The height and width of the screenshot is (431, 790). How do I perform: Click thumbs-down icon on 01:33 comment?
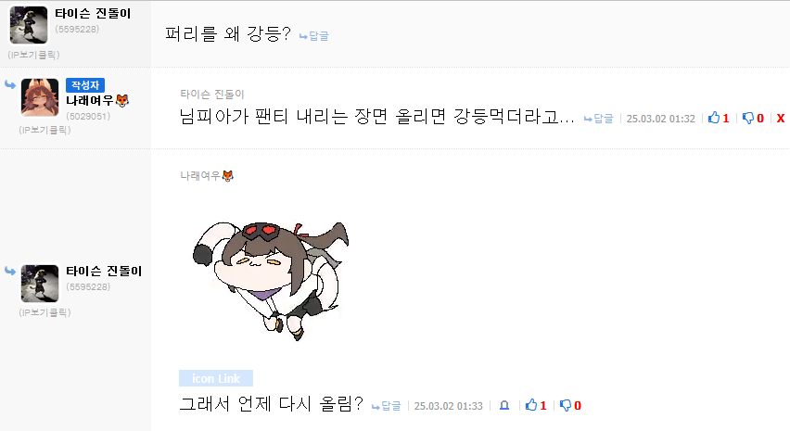click(x=566, y=405)
